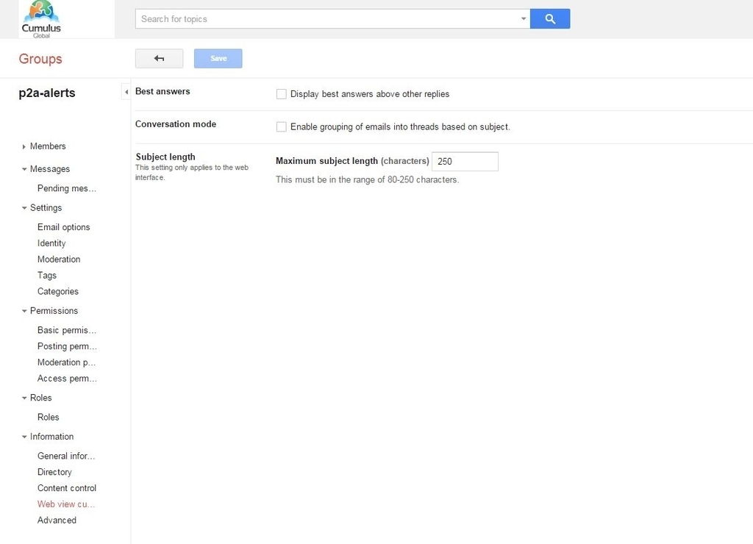This screenshot has width=753, height=544.
Task: Enable displaying best answers above other replies
Action: (282, 93)
